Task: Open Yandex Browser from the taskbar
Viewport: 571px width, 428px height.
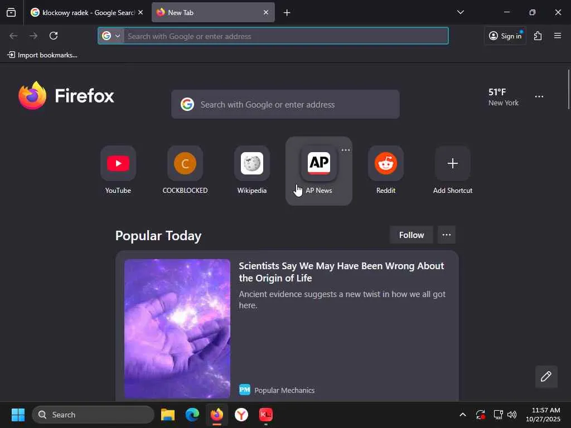Action: pyautogui.click(x=241, y=415)
